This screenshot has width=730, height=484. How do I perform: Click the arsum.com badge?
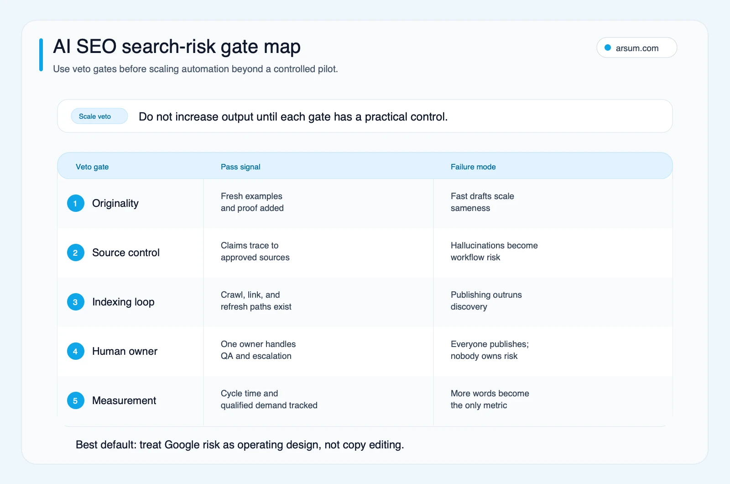point(636,48)
